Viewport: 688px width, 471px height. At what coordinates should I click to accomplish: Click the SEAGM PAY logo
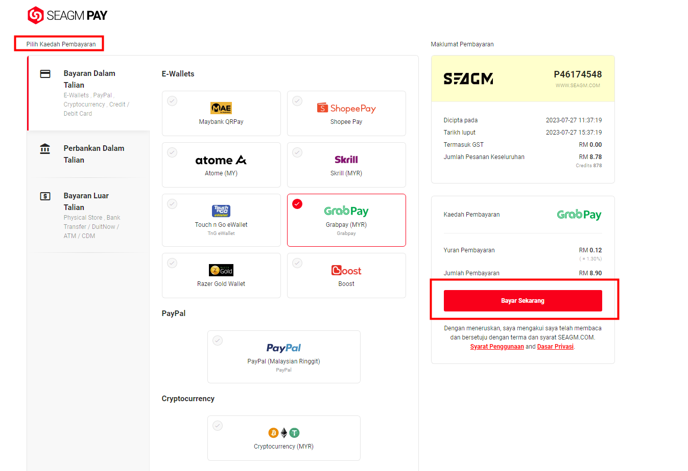click(x=67, y=15)
